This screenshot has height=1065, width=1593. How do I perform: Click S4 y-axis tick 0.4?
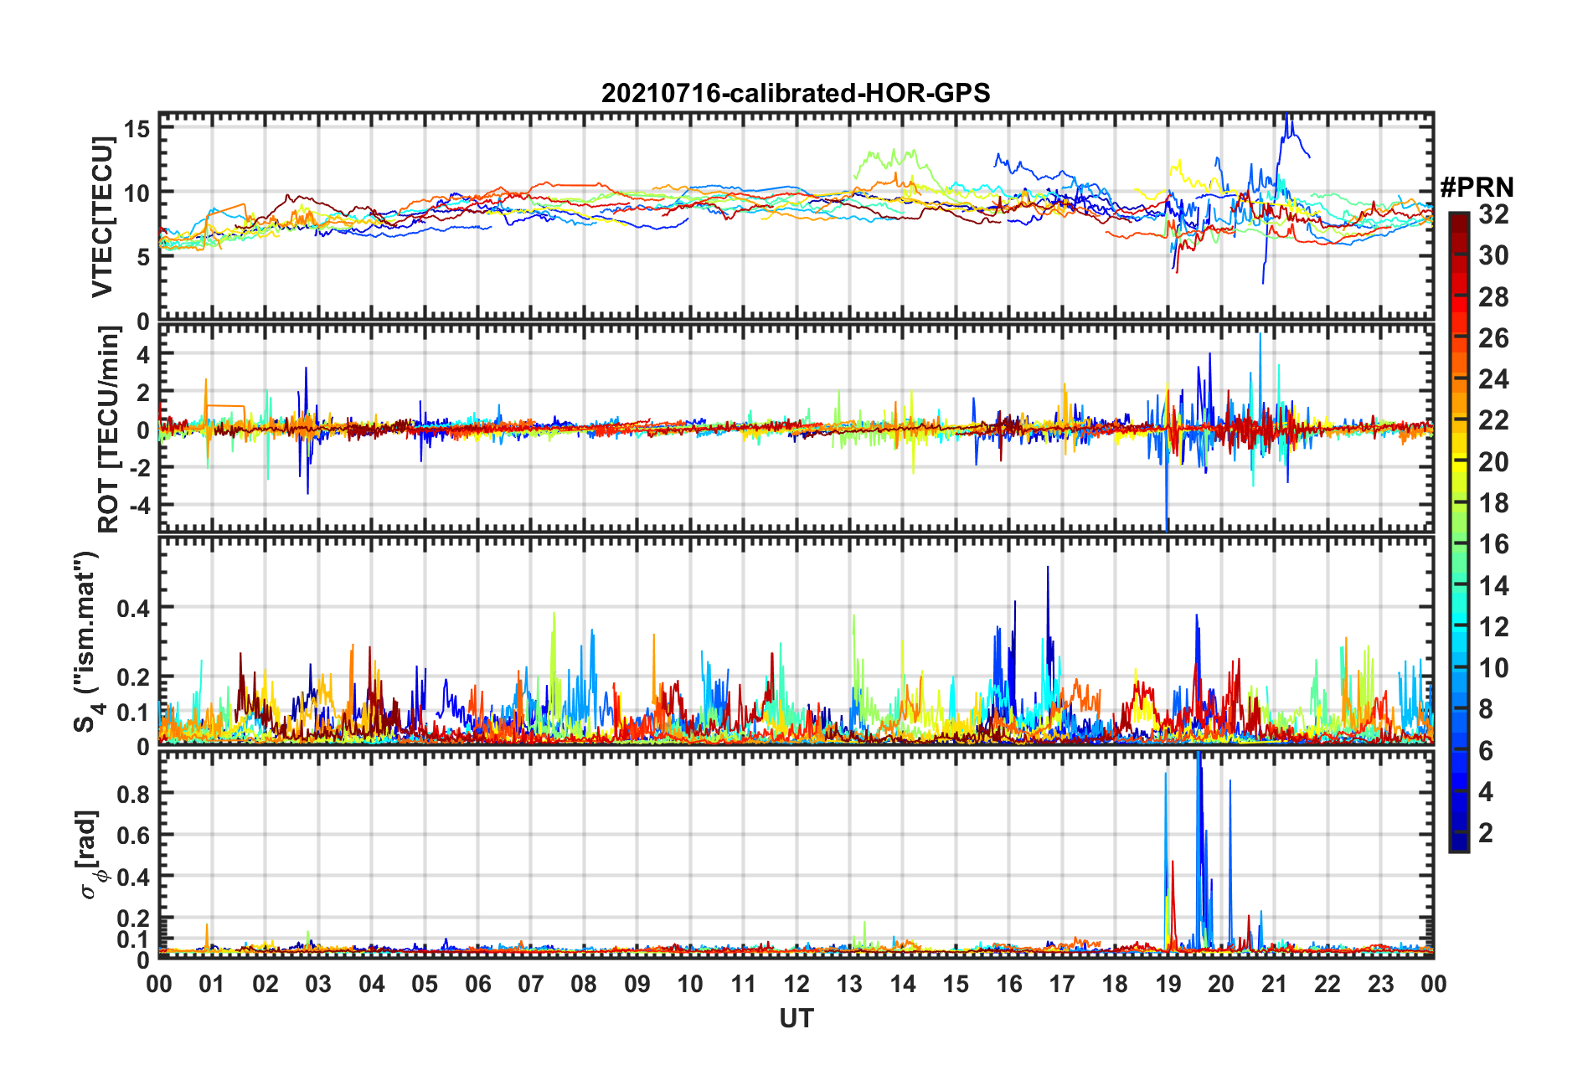tap(133, 608)
